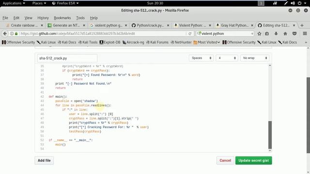Image resolution: width=310 pixels, height=174 pixels.
Task: Open the Edit menu
Action: pyautogui.click(x=16, y=18)
